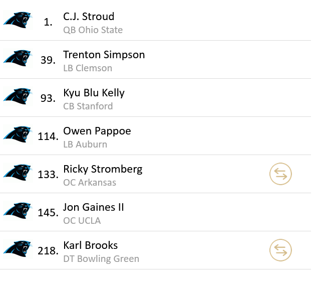Image resolution: width=317 pixels, height=282 pixels.
Task: Click pick number 1 in the list
Action: click(48, 23)
